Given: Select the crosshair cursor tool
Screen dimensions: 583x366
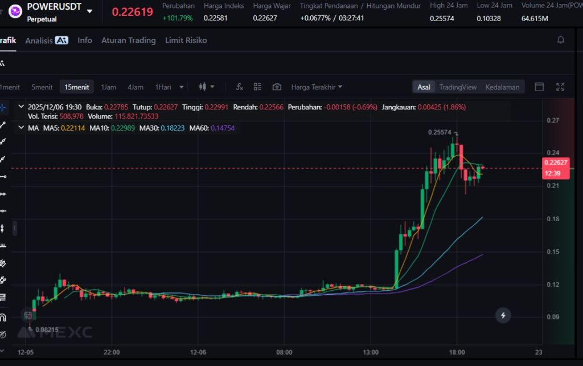Looking at the screenshot, I should pyautogui.click(x=3, y=107).
